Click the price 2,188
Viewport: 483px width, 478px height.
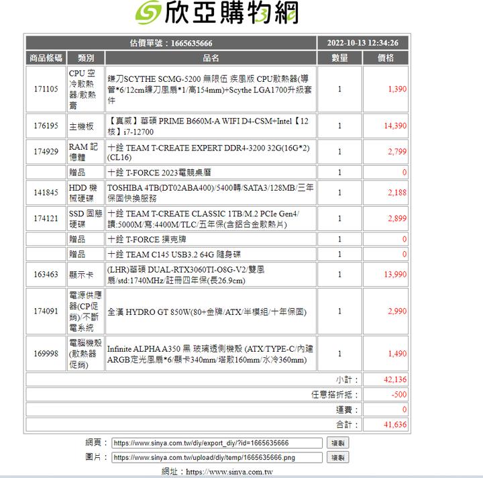397,193
